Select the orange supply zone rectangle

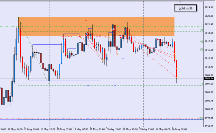tap(96, 26)
